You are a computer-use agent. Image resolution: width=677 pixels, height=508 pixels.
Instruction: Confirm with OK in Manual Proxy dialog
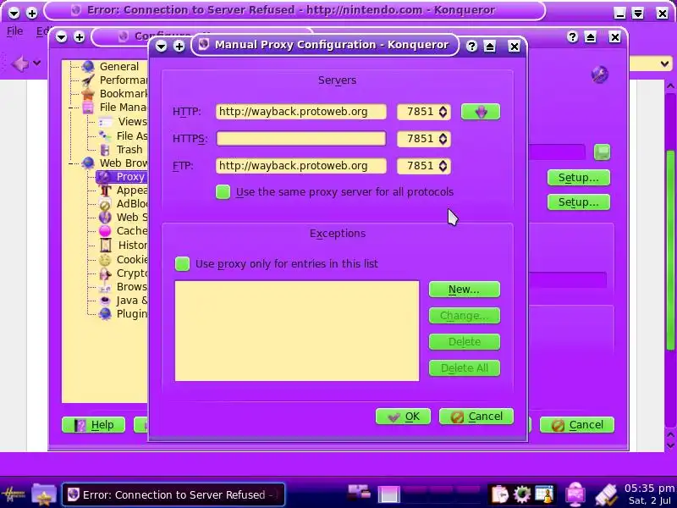(403, 417)
